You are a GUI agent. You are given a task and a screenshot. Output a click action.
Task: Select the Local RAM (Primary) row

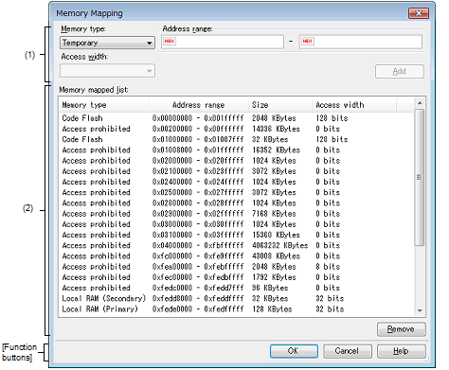tap(236, 309)
